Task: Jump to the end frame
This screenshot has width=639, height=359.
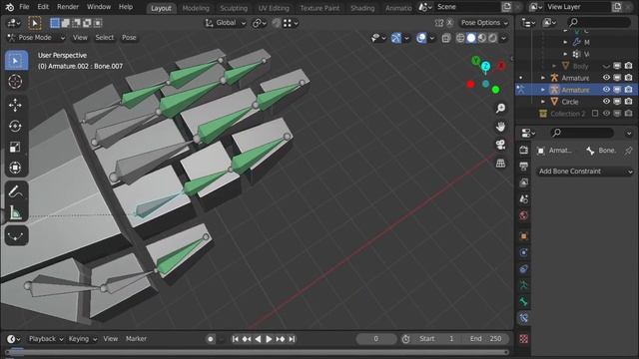Action: point(292,339)
